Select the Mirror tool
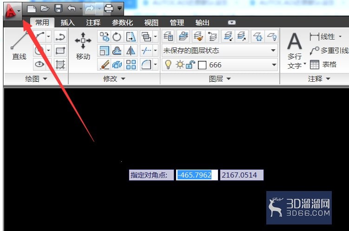This screenshot has width=349, height=231. (x=131, y=51)
